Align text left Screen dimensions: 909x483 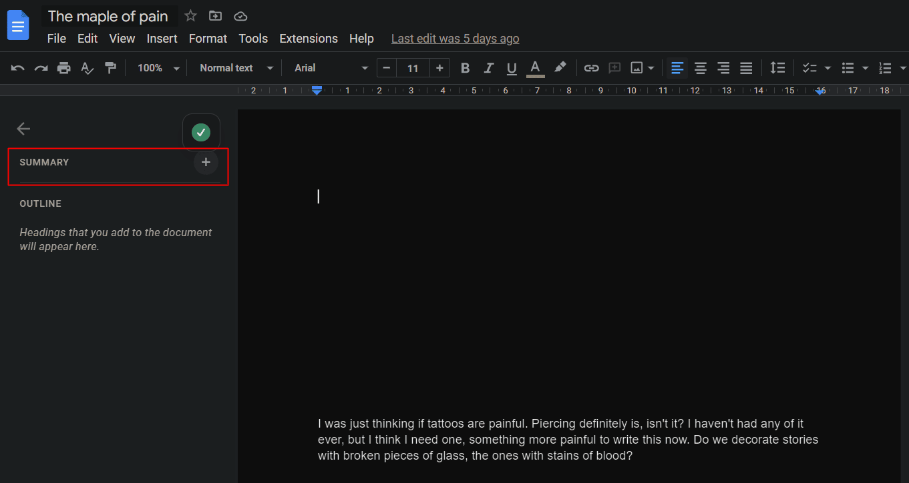pos(677,68)
